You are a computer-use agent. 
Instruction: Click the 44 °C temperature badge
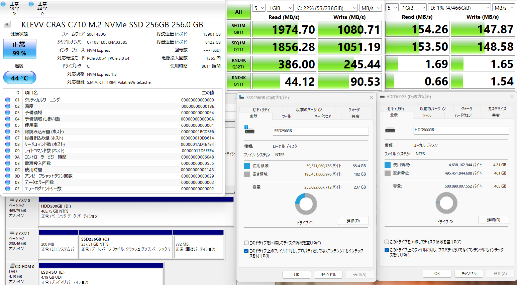[19, 78]
